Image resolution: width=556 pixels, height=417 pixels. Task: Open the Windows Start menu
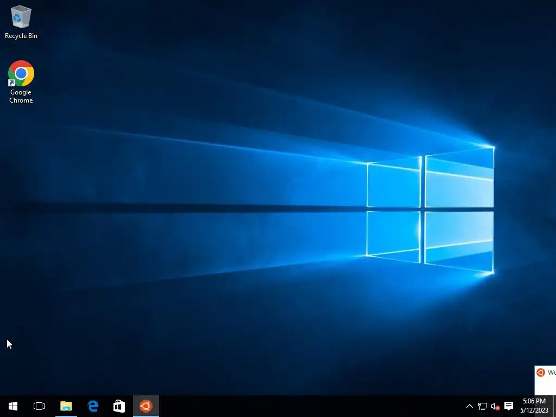coord(13,406)
